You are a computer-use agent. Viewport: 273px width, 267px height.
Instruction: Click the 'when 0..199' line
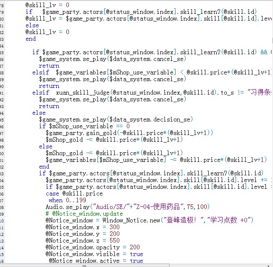pyautogui.click(x=67, y=200)
